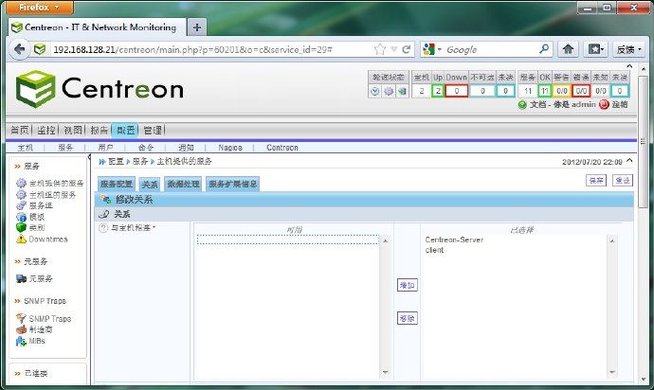The image size is (654, 390).
Task: Open MIBs puzzle-plus icon
Action: pyautogui.click(x=21, y=341)
